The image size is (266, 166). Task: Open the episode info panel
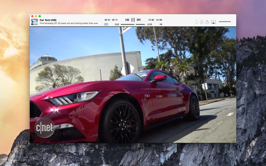pyautogui.click(x=201, y=22)
